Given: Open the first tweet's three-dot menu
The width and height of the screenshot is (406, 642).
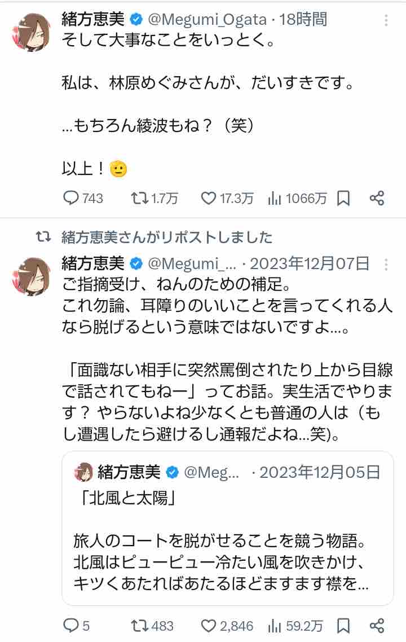Looking at the screenshot, I should point(386,21).
